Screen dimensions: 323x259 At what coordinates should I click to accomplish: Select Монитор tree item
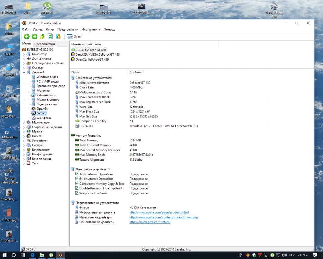point(43,90)
